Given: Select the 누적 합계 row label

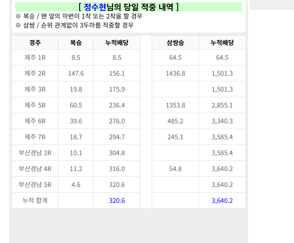Looking at the screenshot, I should pyautogui.click(x=35, y=201).
